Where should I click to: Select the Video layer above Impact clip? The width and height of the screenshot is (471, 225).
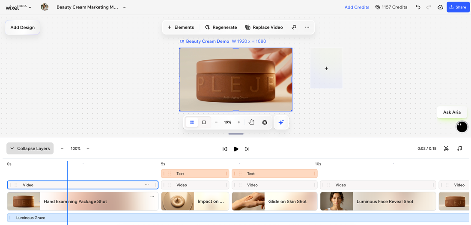[x=195, y=185]
